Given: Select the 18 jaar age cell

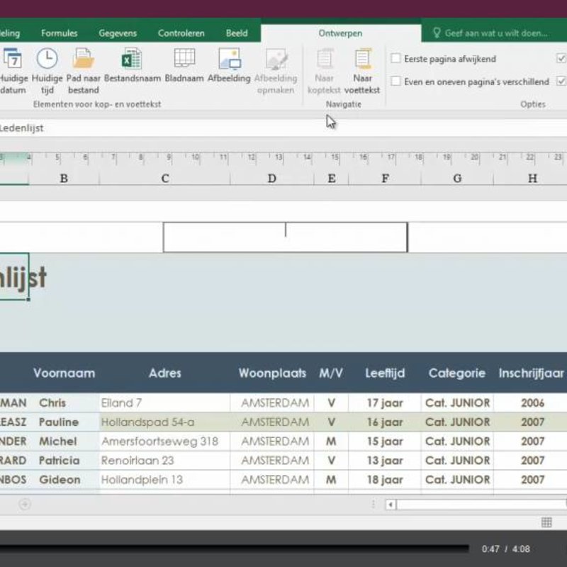Looking at the screenshot, I should [385, 480].
